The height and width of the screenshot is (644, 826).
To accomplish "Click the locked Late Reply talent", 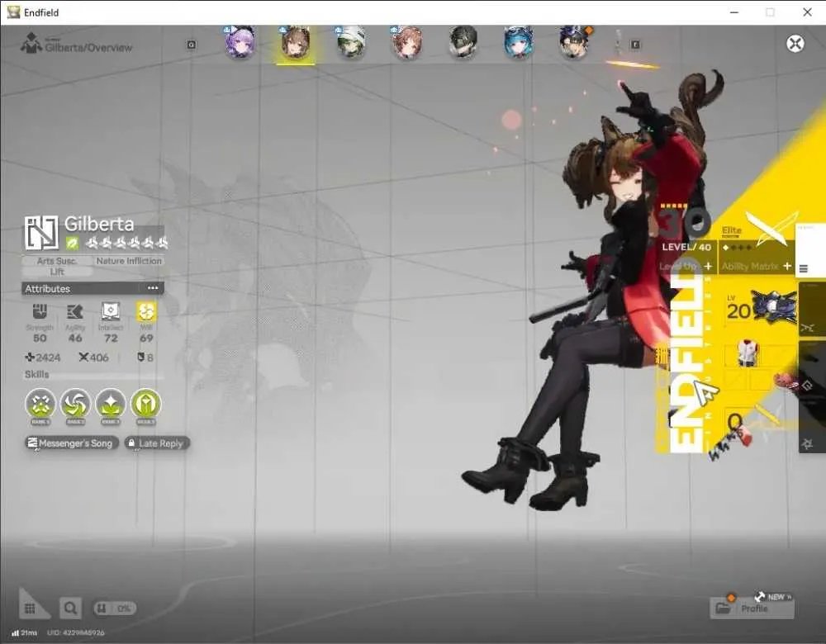I will pyautogui.click(x=157, y=443).
